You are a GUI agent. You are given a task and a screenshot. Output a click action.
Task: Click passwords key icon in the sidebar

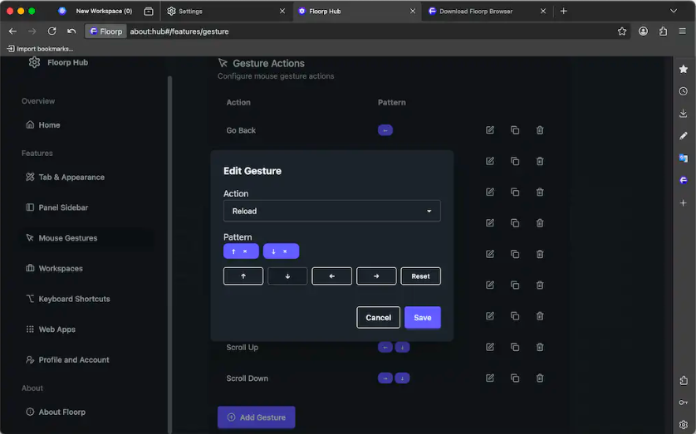tap(683, 402)
